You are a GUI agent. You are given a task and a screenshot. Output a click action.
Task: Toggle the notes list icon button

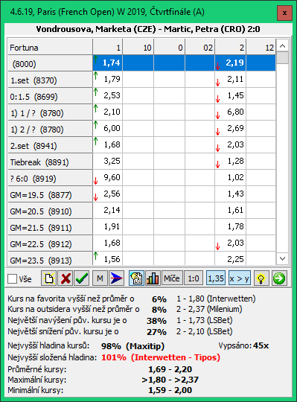click(x=136, y=278)
